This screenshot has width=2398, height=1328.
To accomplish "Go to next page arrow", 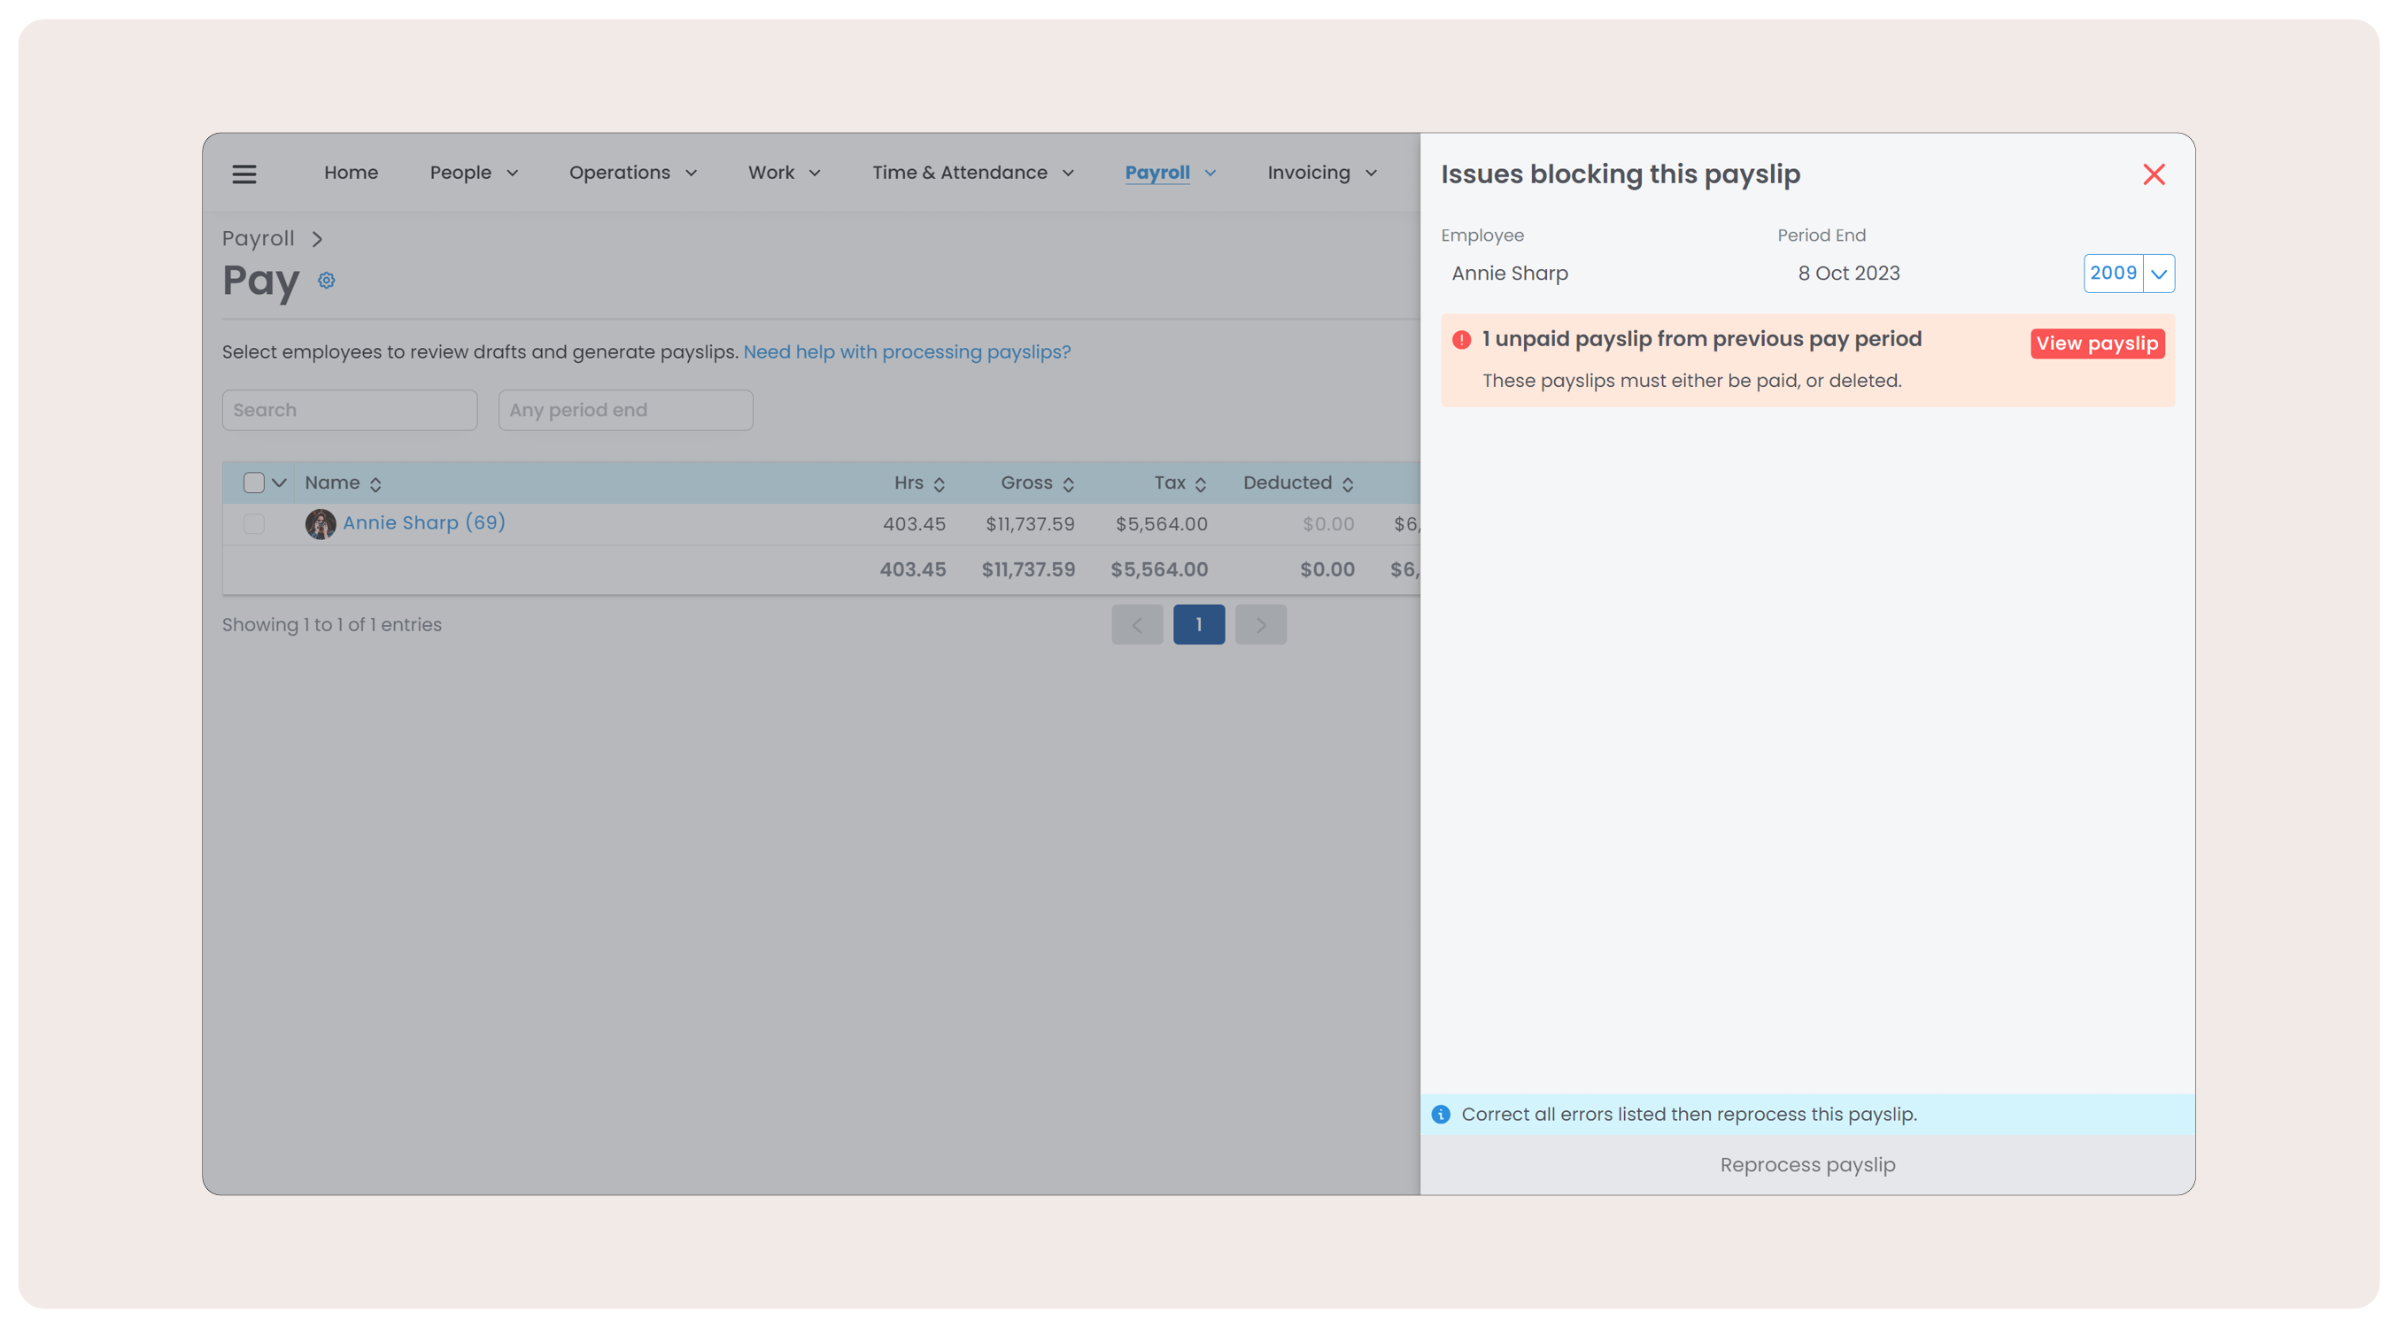I will 1259,624.
